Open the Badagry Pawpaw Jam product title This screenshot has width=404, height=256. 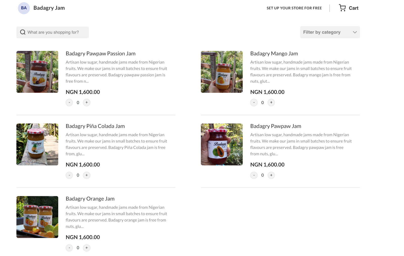point(275,126)
